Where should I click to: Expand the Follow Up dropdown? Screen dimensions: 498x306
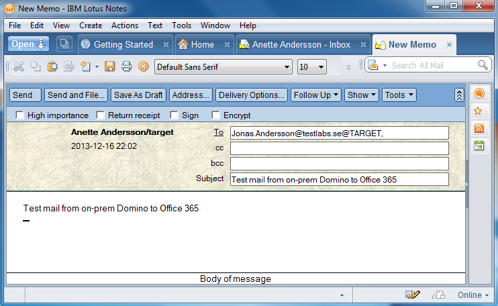coord(316,95)
